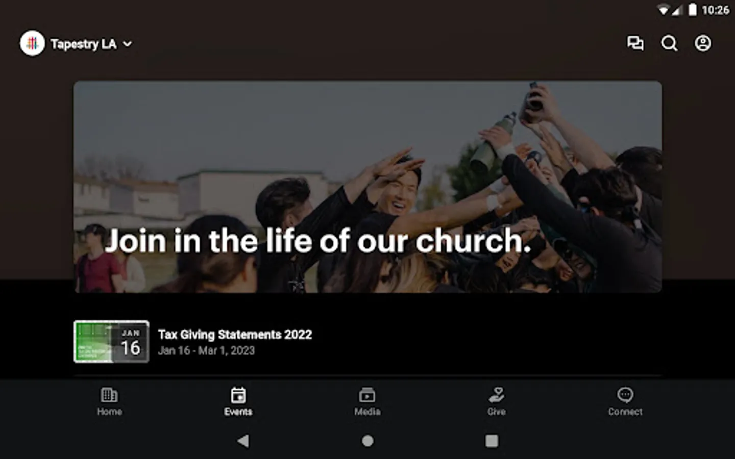Screen dimensions: 735x459
Task: Open the Jan 16 event thumbnail
Action: click(112, 342)
